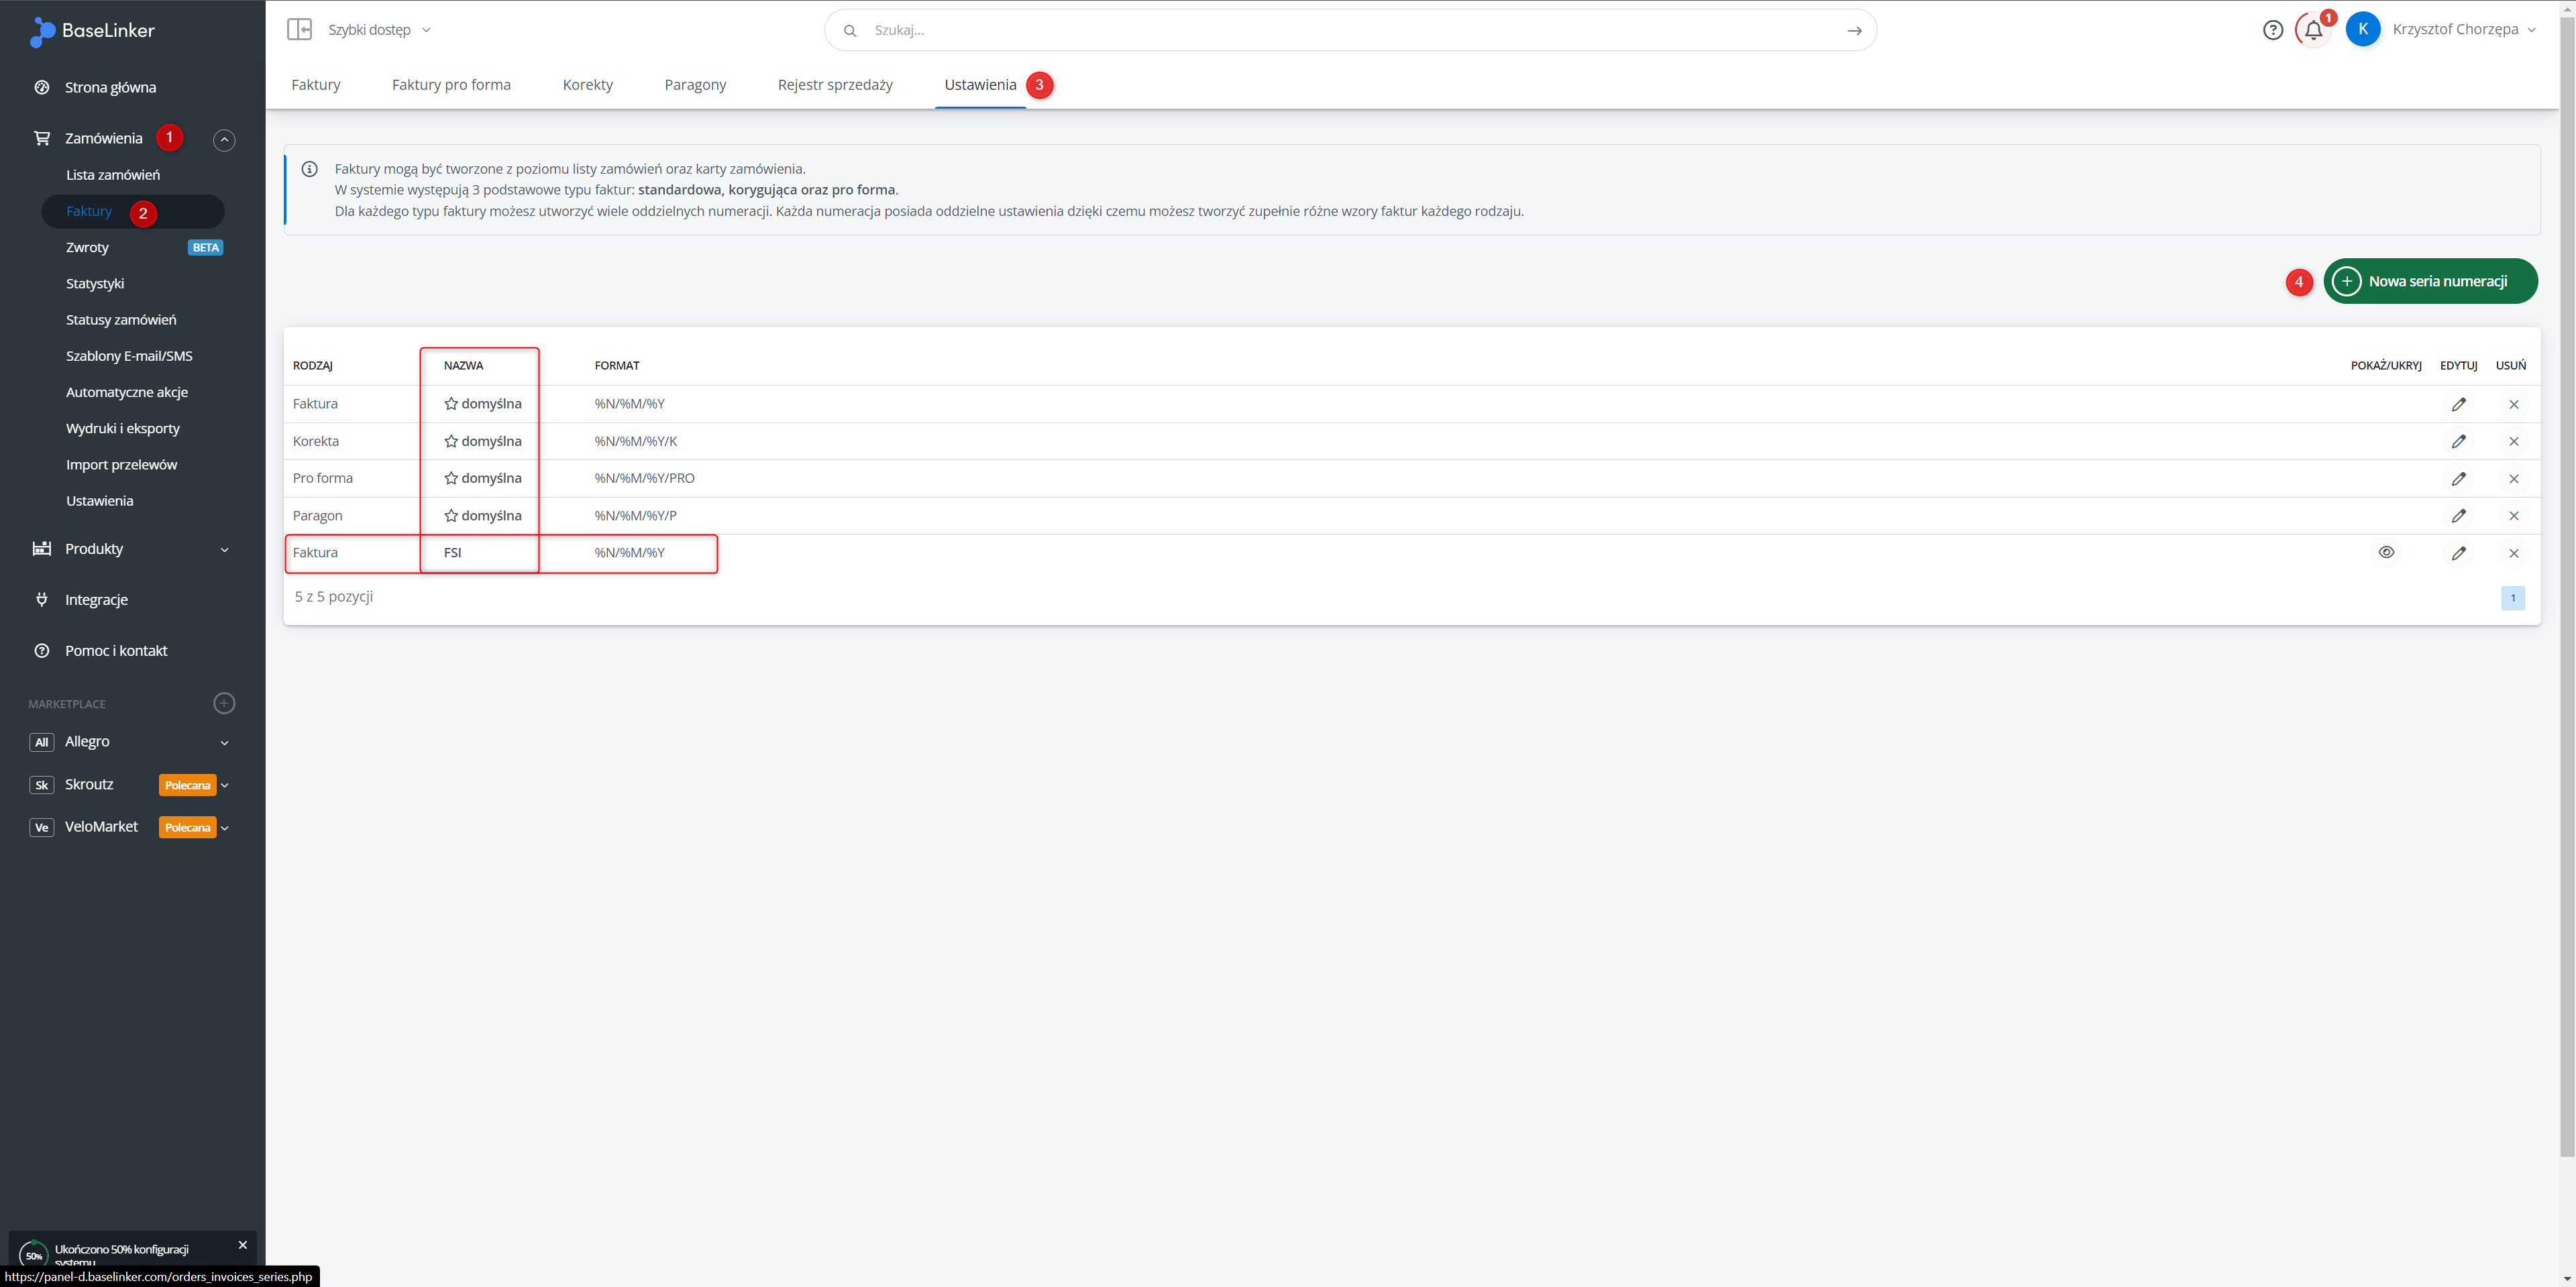Click the Paragon row type cell
This screenshot has width=2576, height=1287.
pos(317,516)
